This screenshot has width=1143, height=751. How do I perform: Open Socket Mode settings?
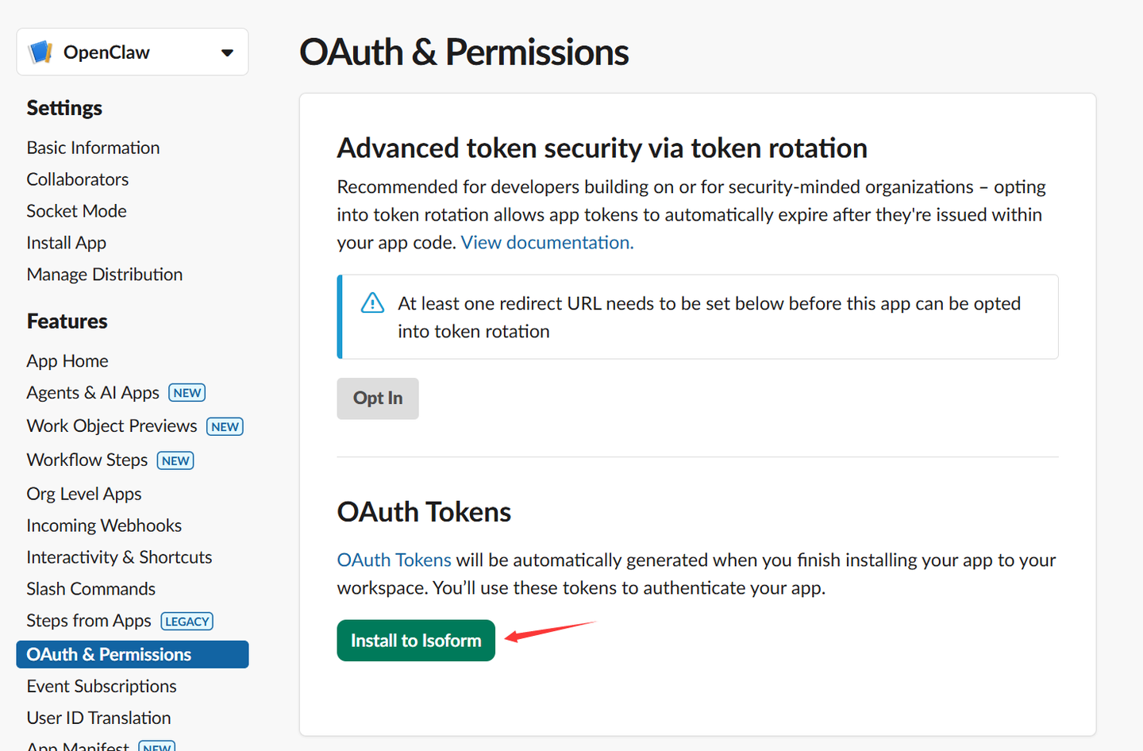click(x=77, y=211)
